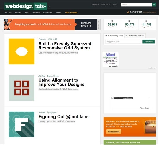Play the YouTube video icon in sidebar ad

pyautogui.click(x=112, y=98)
